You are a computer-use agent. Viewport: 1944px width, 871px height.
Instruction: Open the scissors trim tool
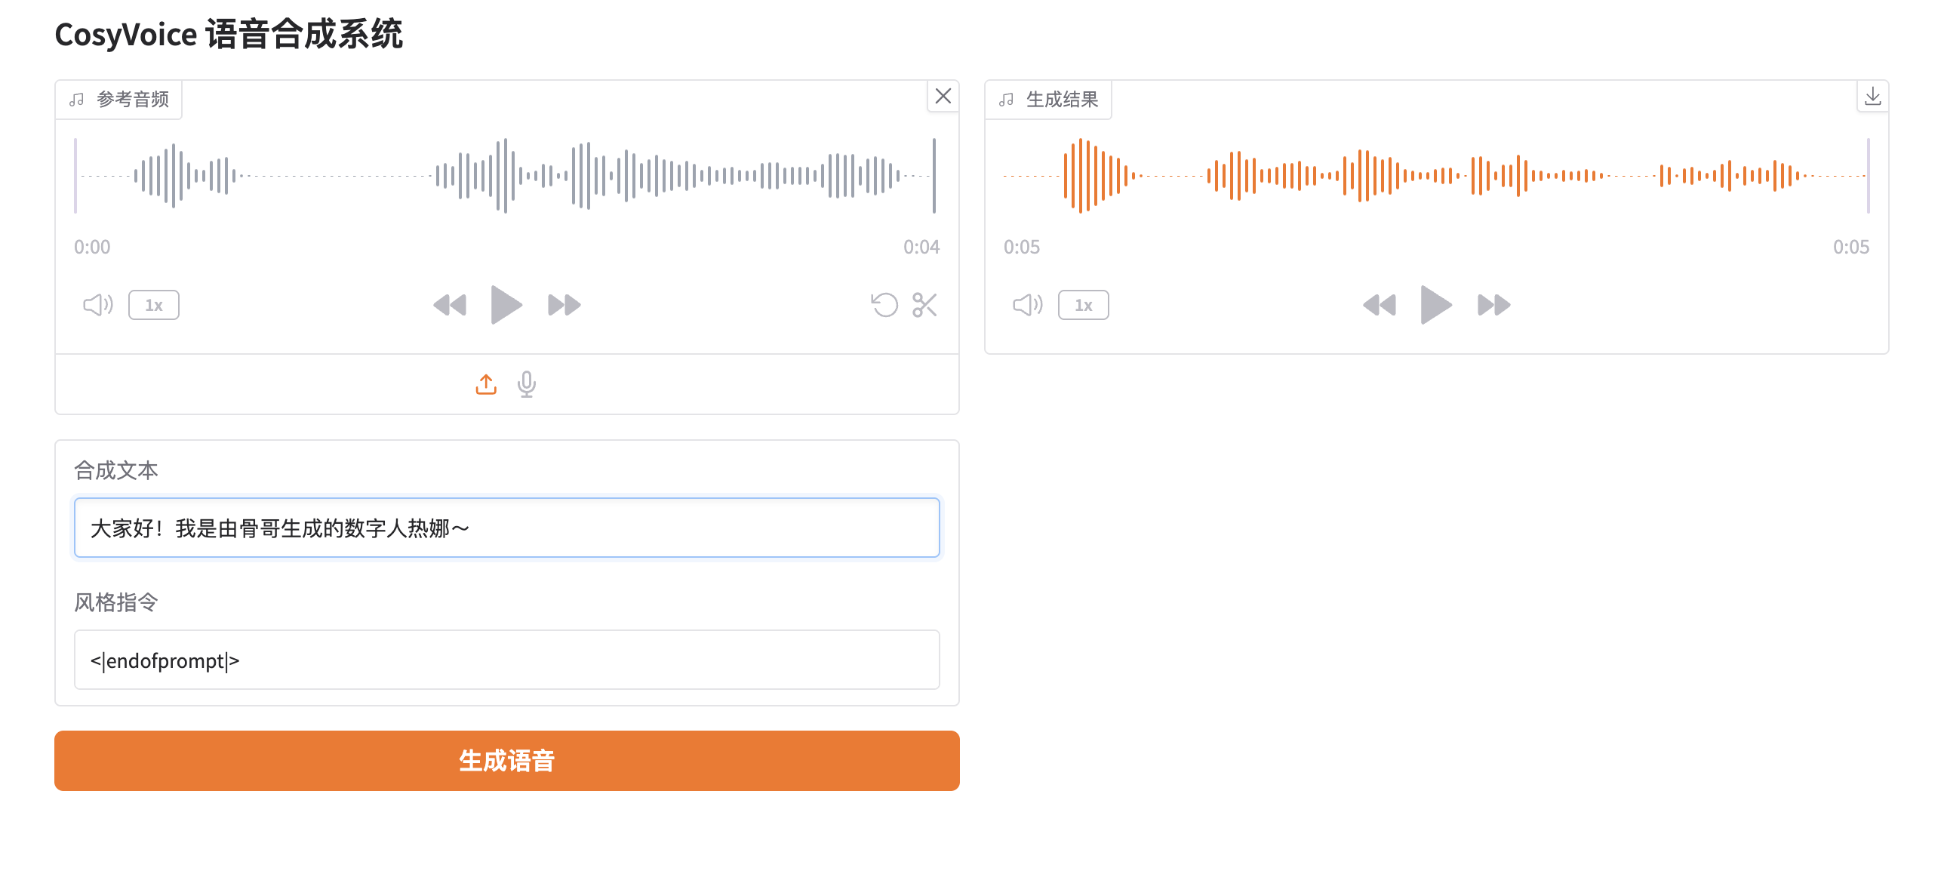click(x=924, y=305)
